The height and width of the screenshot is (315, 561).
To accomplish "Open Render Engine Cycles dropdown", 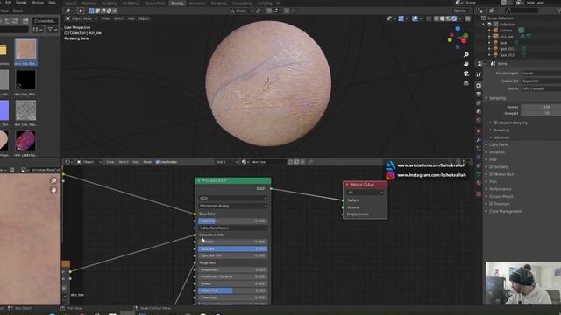I will [x=540, y=73].
